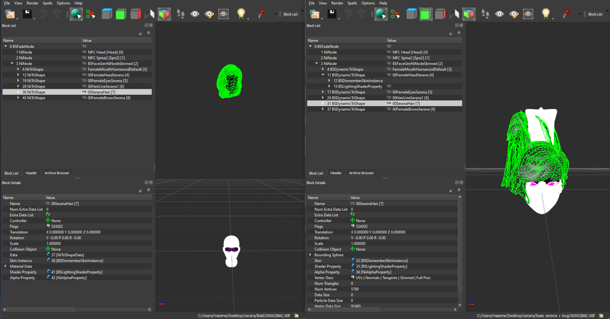Screen dimensions: 610x319
Task: Switch to front view green cube, left window
Action: pyautogui.click(x=121, y=14)
